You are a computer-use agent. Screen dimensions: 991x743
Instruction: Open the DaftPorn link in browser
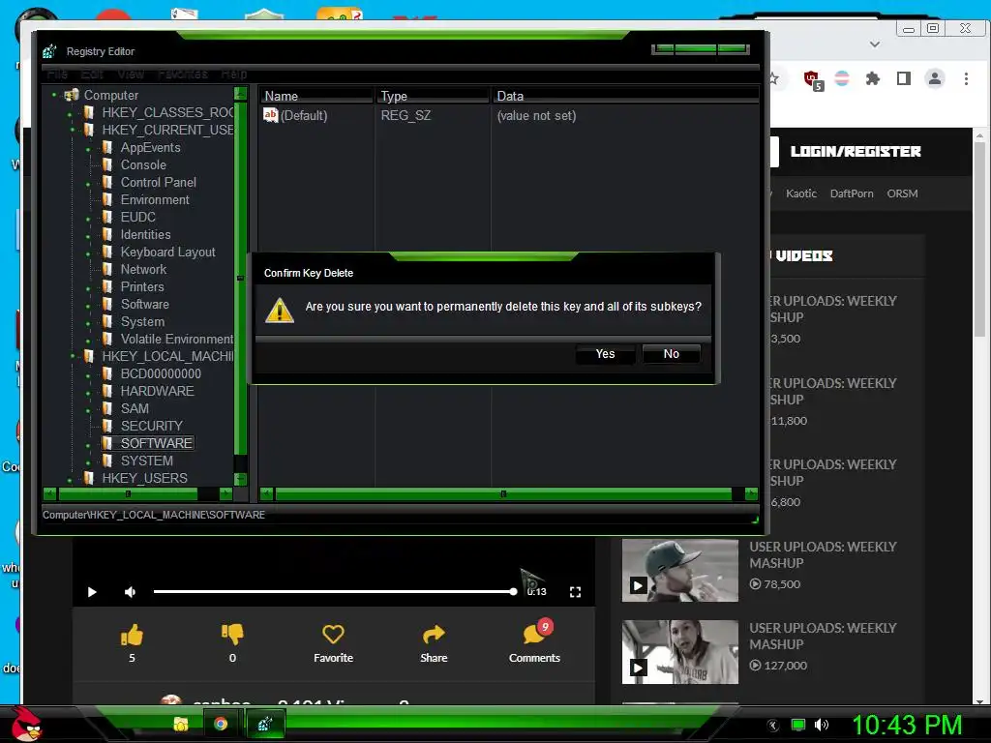[x=852, y=193]
